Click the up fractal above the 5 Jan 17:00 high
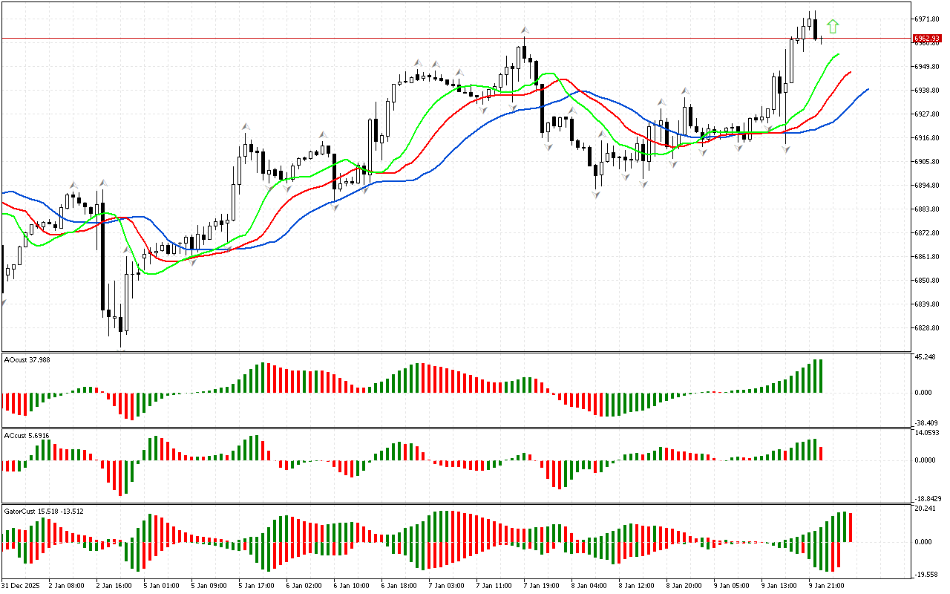 click(245, 127)
